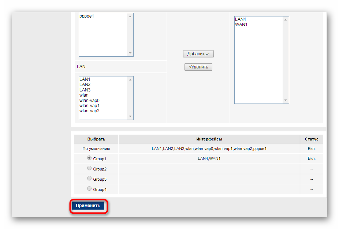The height and width of the screenshot is (229, 339).
Task: Select LAN4 in the grouped interfaces list
Action: pyautogui.click(x=241, y=19)
